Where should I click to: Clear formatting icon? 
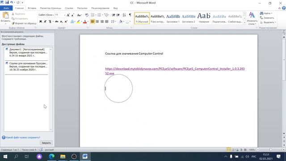coord(87,15)
